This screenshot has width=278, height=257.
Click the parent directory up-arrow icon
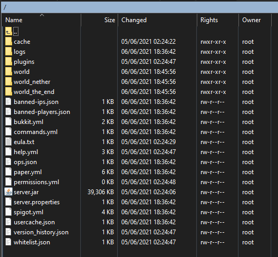[x=8, y=31]
